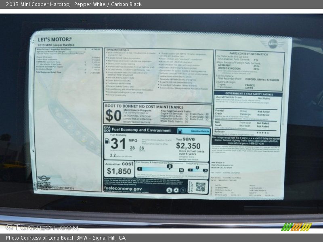
Task: Click the highway MPG value 36
Action: click(x=142, y=148)
